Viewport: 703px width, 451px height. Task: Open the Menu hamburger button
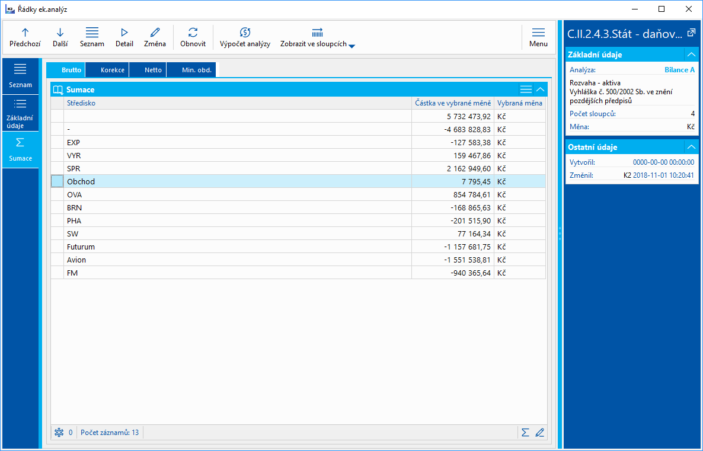point(538,37)
